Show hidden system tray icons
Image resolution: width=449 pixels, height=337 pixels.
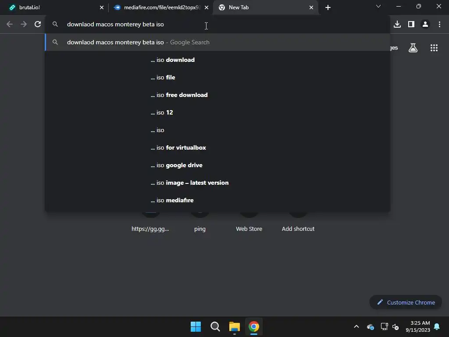point(356,326)
